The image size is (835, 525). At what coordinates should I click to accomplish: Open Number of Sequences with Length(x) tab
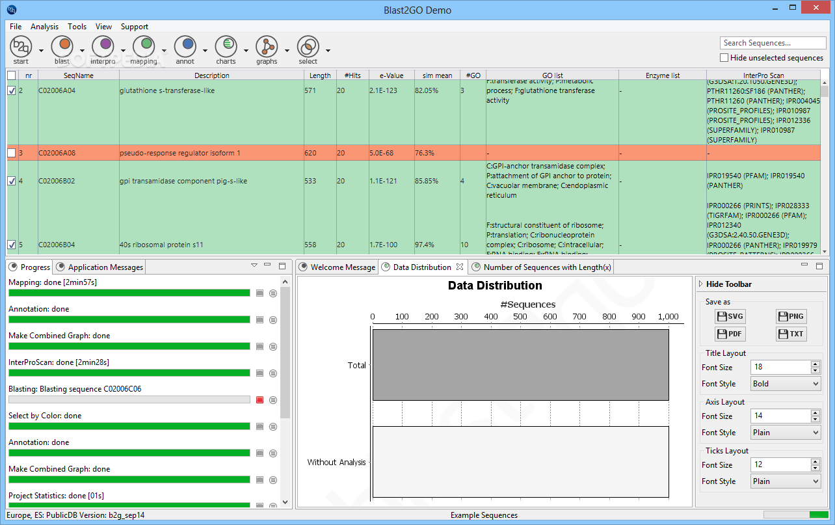[x=541, y=267]
